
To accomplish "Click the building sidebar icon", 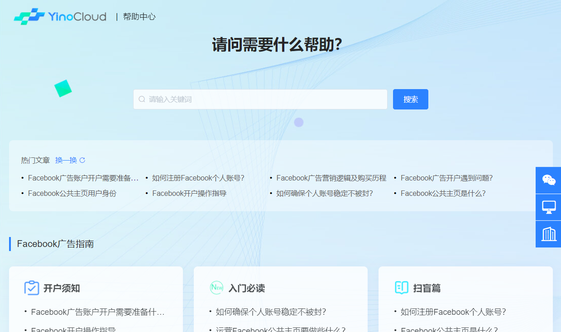I will [x=548, y=234].
